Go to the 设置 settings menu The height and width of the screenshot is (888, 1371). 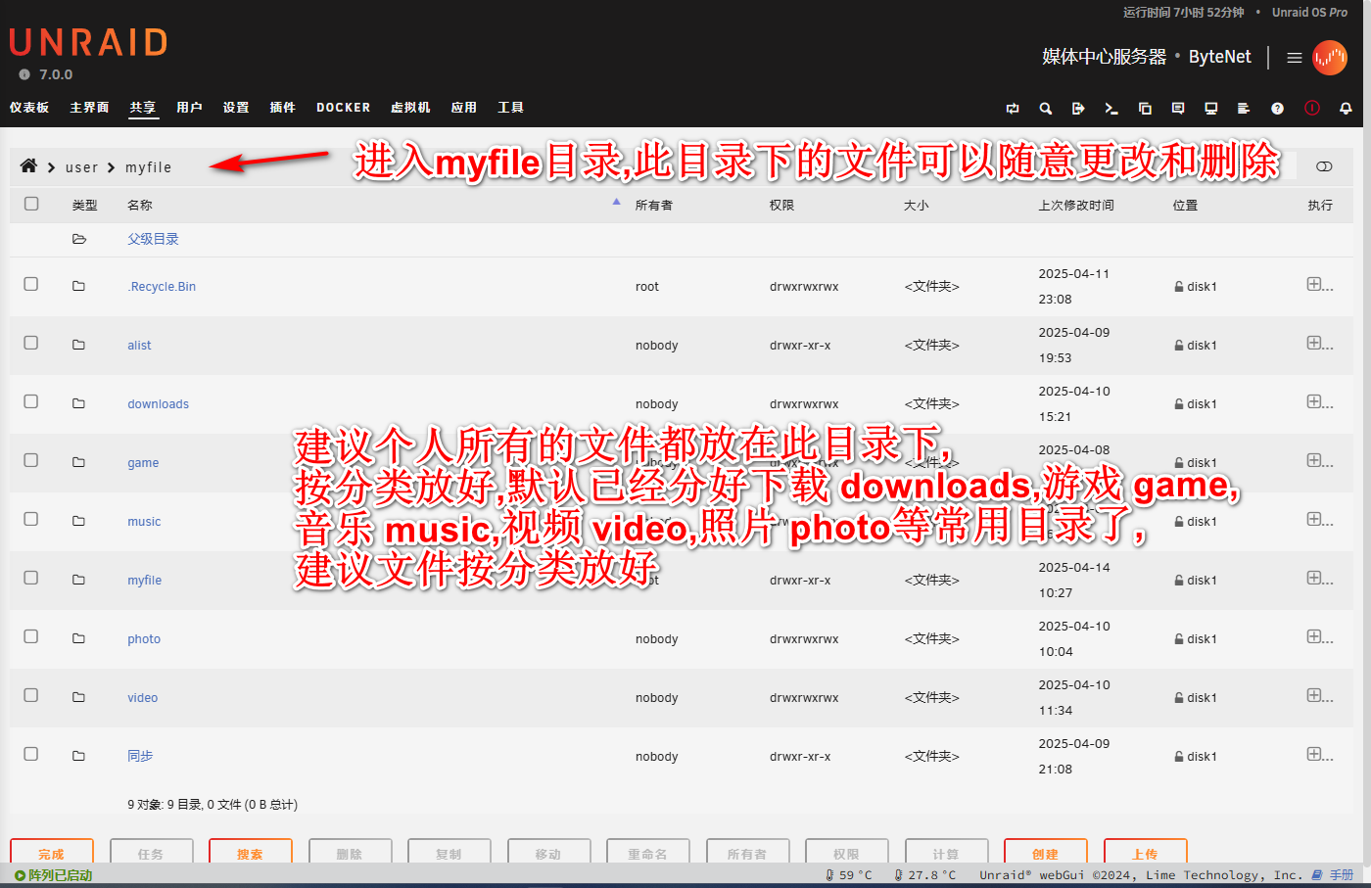tap(235, 108)
